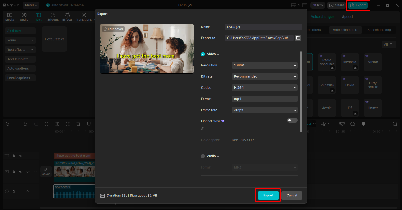Toggle the Optical flow switch
402x210 pixels.
292,120
